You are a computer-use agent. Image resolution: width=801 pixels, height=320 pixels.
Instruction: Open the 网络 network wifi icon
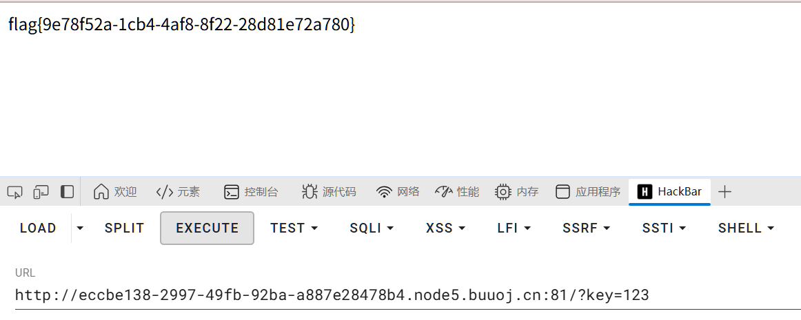point(384,192)
